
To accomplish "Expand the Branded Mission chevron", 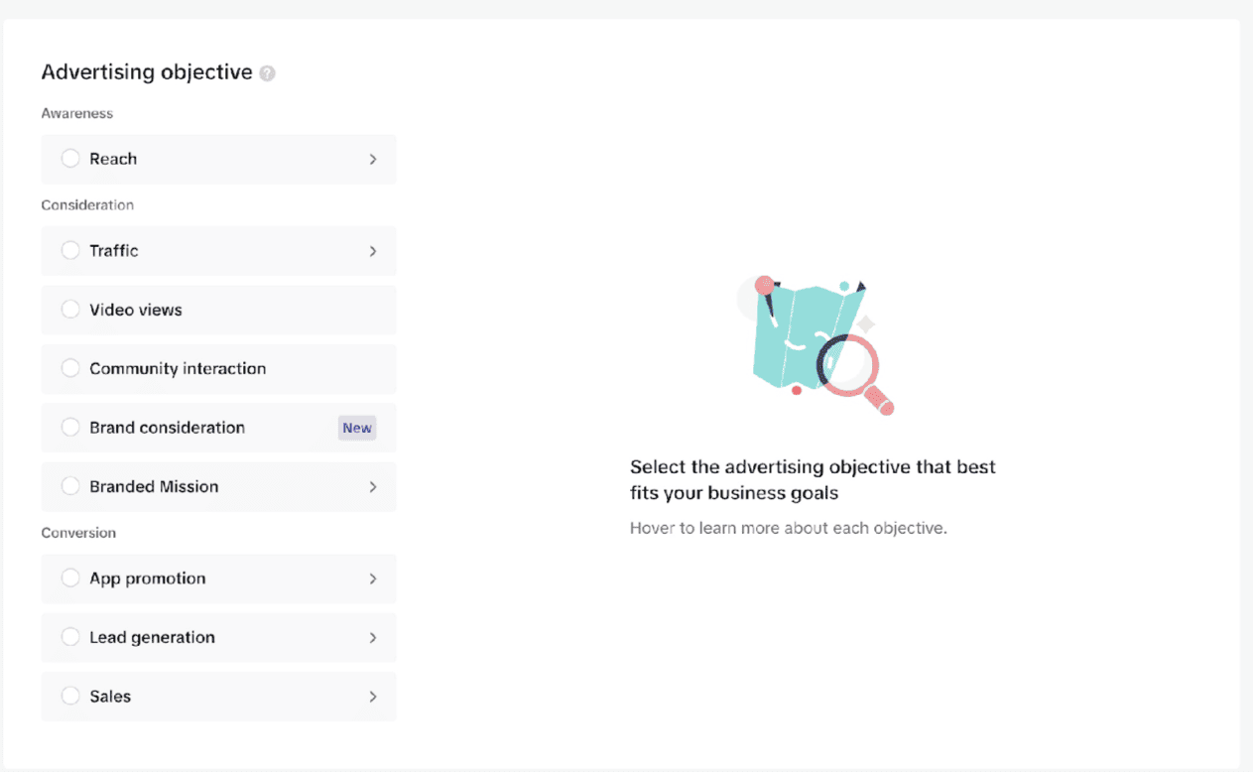I will coord(373,486).
